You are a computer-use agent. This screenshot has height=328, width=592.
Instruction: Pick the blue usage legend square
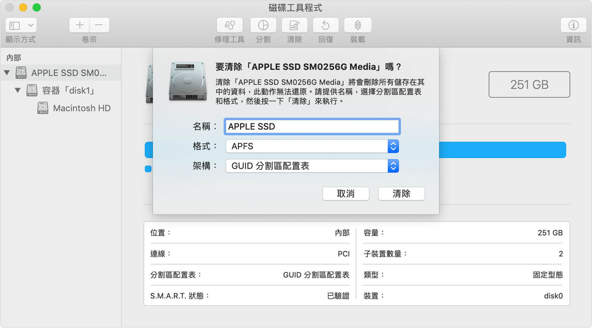tap(148, 169)
